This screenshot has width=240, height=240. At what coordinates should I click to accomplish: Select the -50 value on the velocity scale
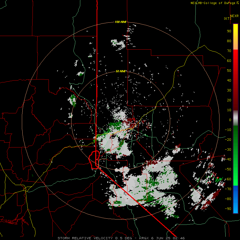[x=228, y=169]
